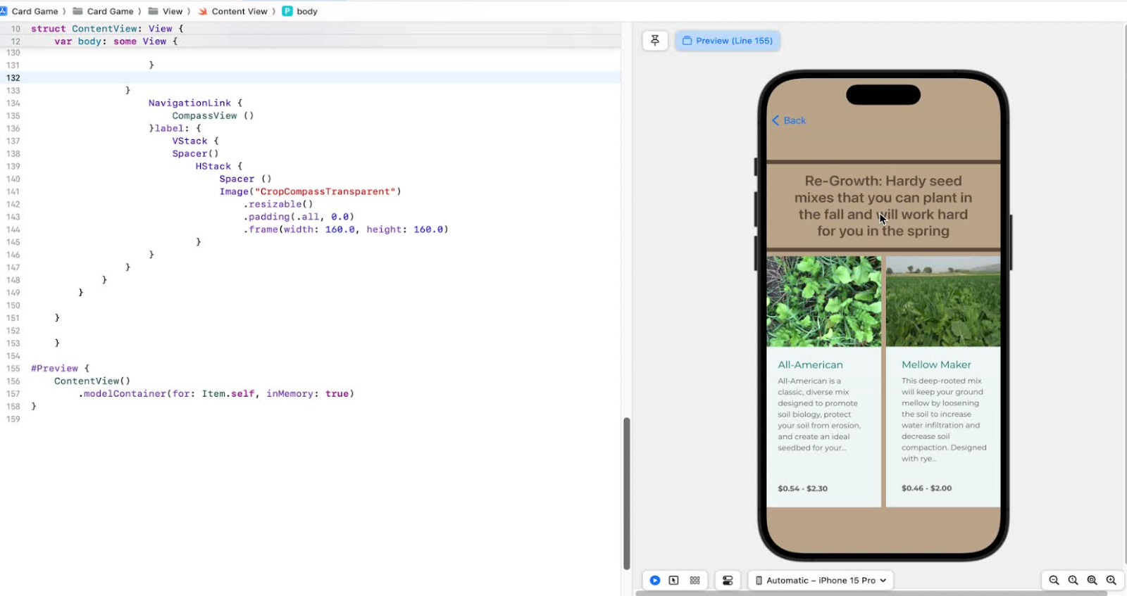Viewport: 1127px width, 596px height.
Task: Click the preview horizontal scrollbar
Action: 871,593
